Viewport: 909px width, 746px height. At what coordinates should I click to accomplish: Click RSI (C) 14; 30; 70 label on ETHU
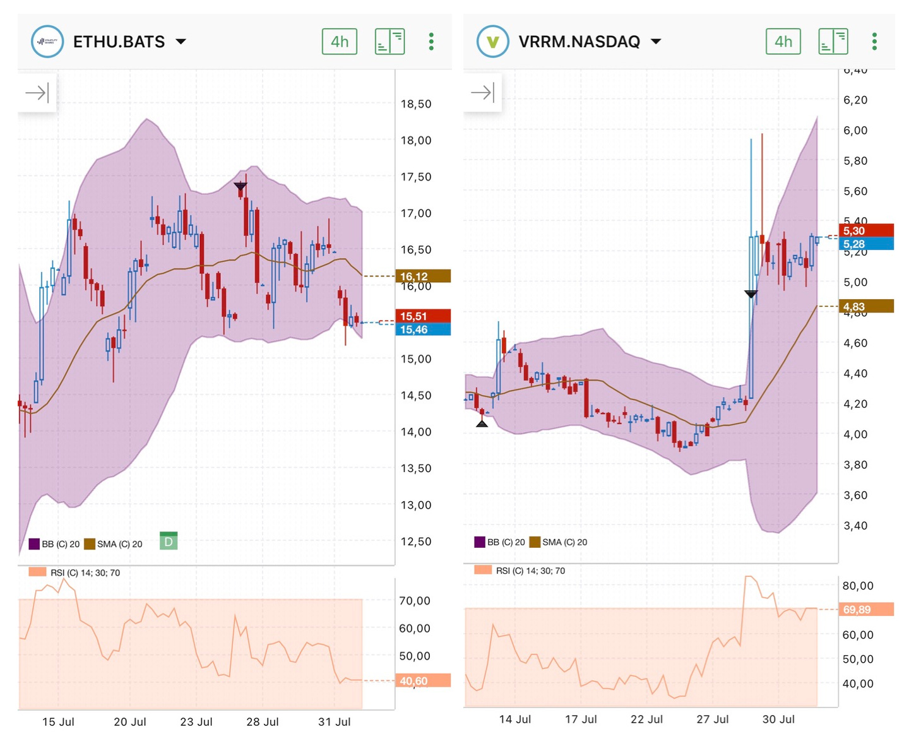click(85, 572)
